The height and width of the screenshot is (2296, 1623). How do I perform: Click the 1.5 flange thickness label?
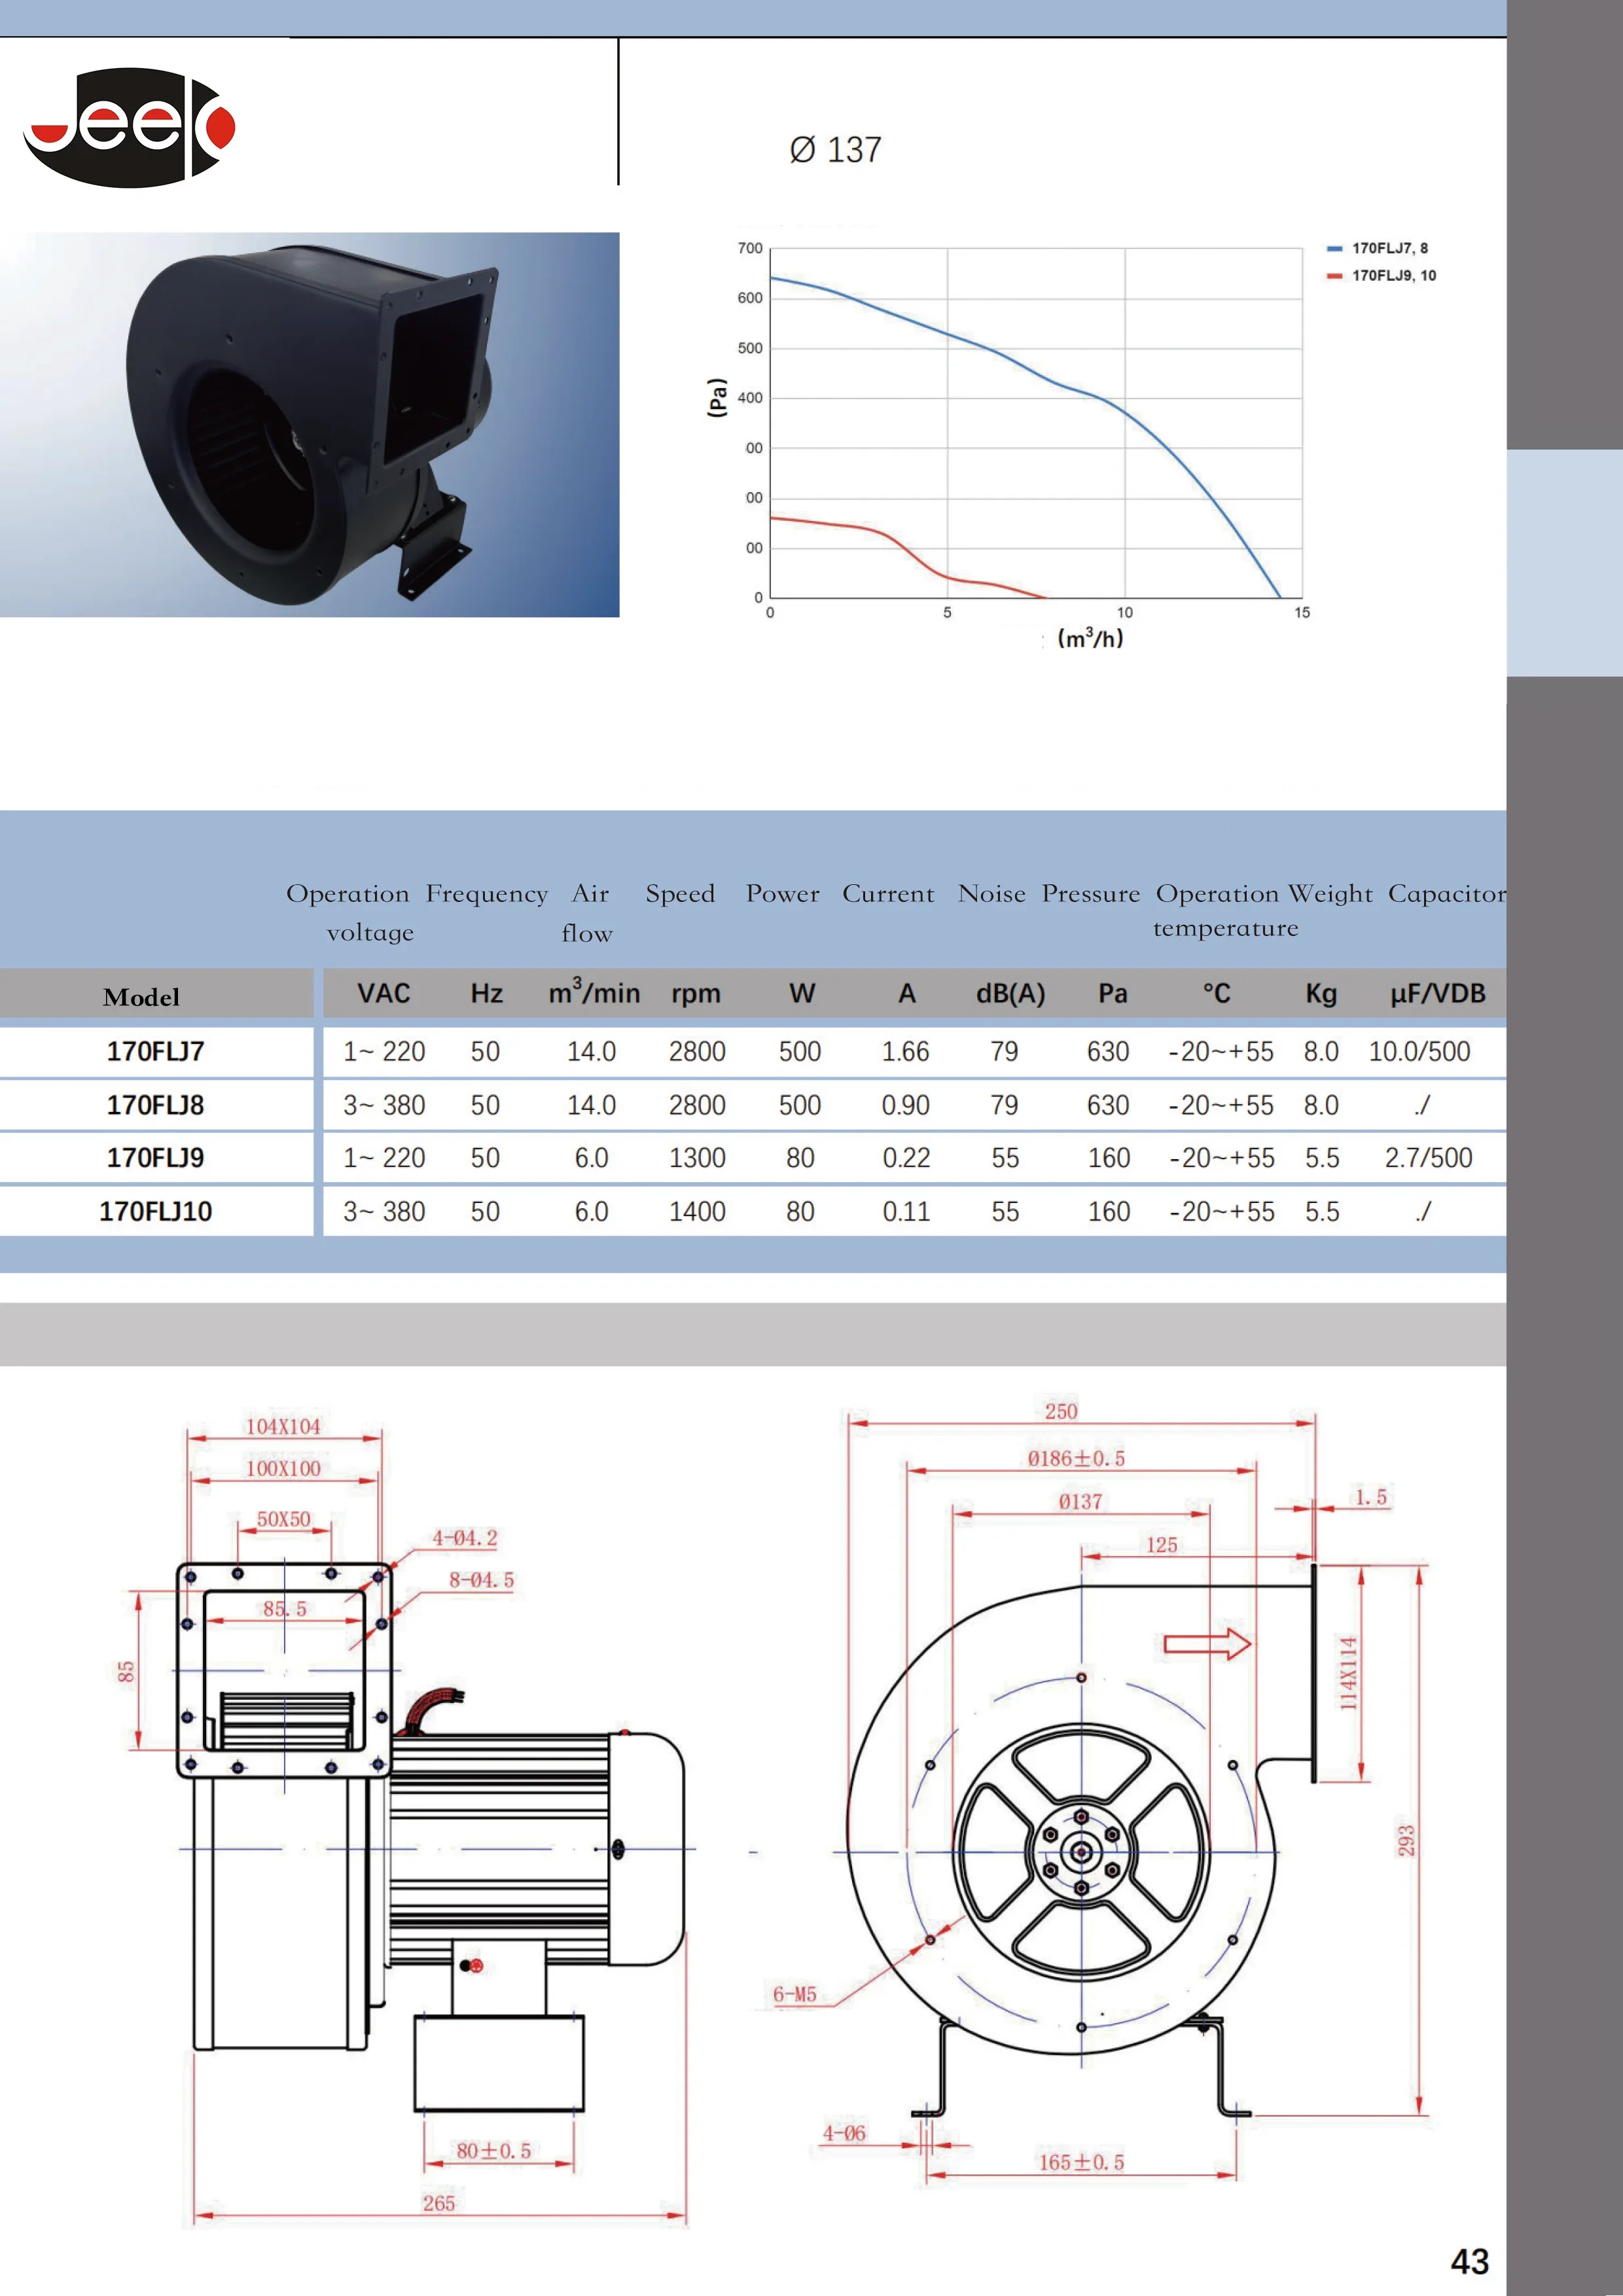coord(1371,1497)
